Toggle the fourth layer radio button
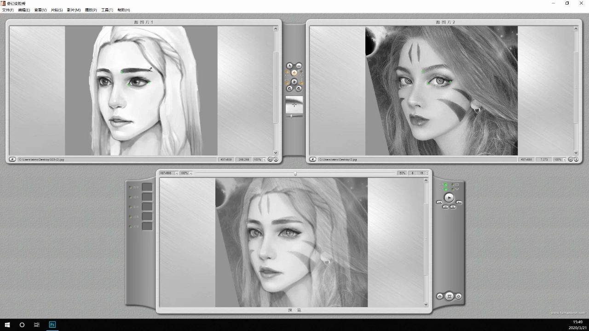The image size is (589, 331). [130, 217]
